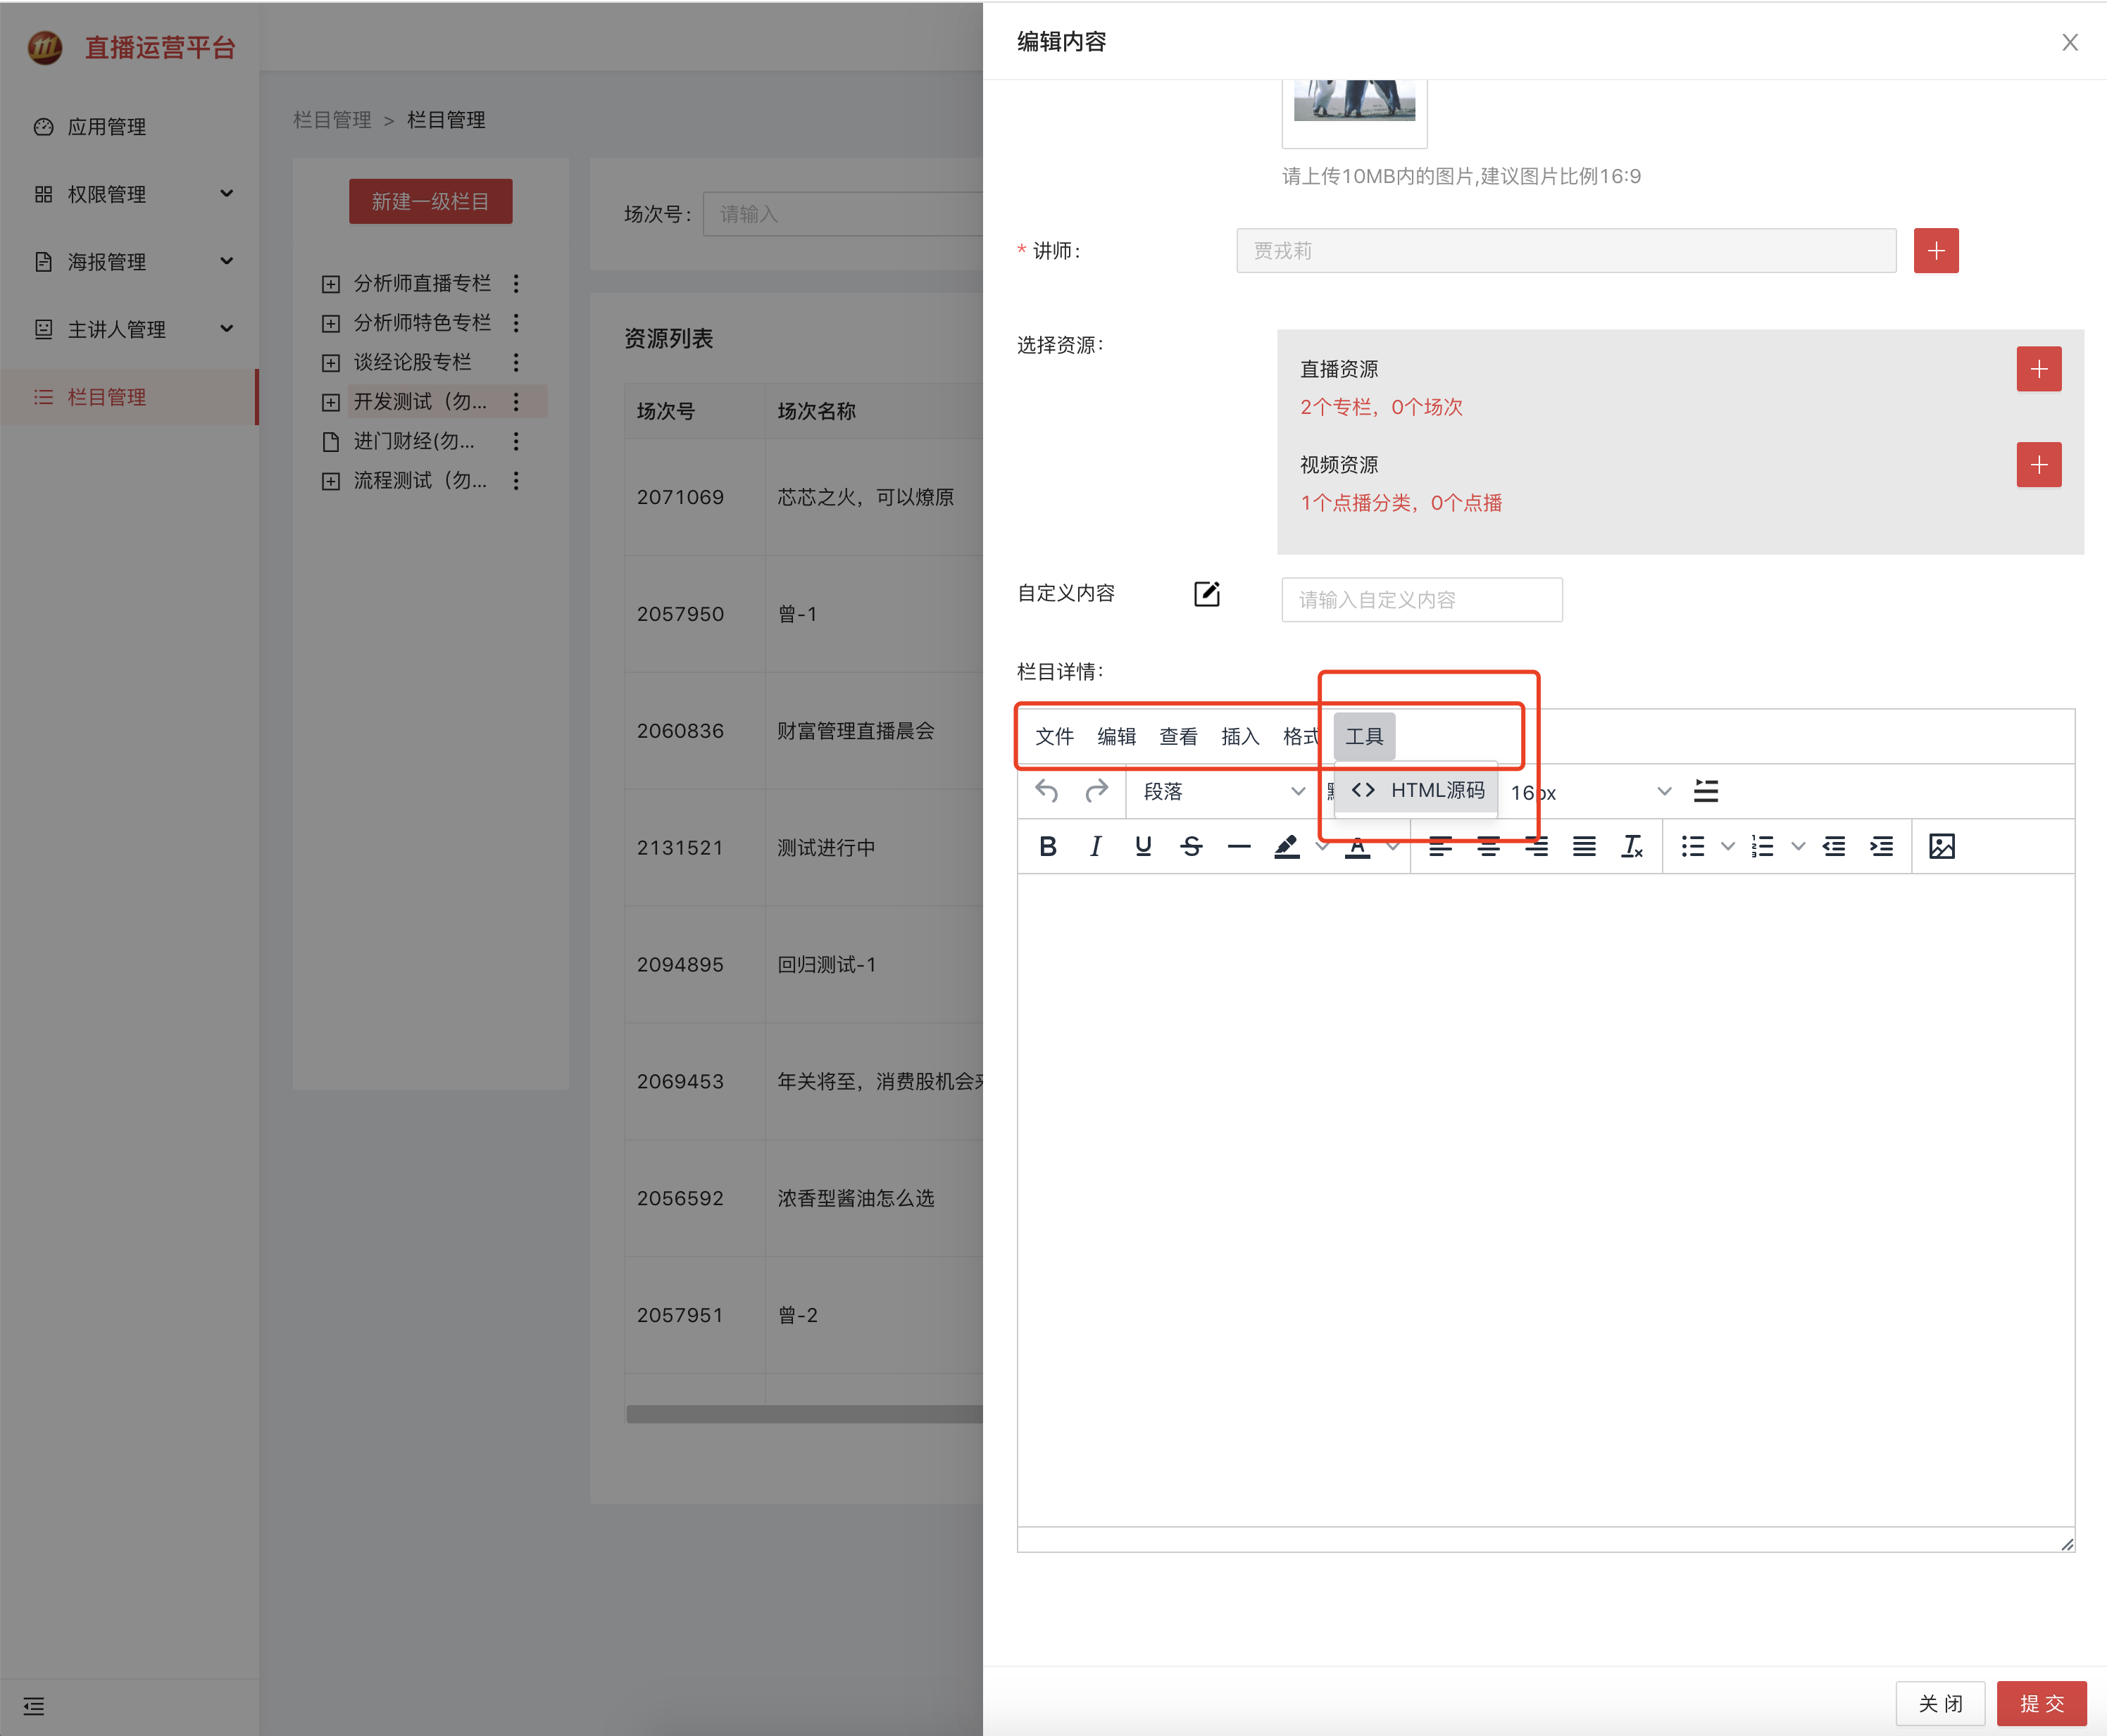The image size is (2107, 1736).
Task: Expand the bullet list style dropdown arrow
Action: point(1728,846)
